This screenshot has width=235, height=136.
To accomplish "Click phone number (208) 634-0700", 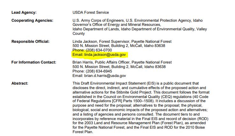I will [97, 50].
